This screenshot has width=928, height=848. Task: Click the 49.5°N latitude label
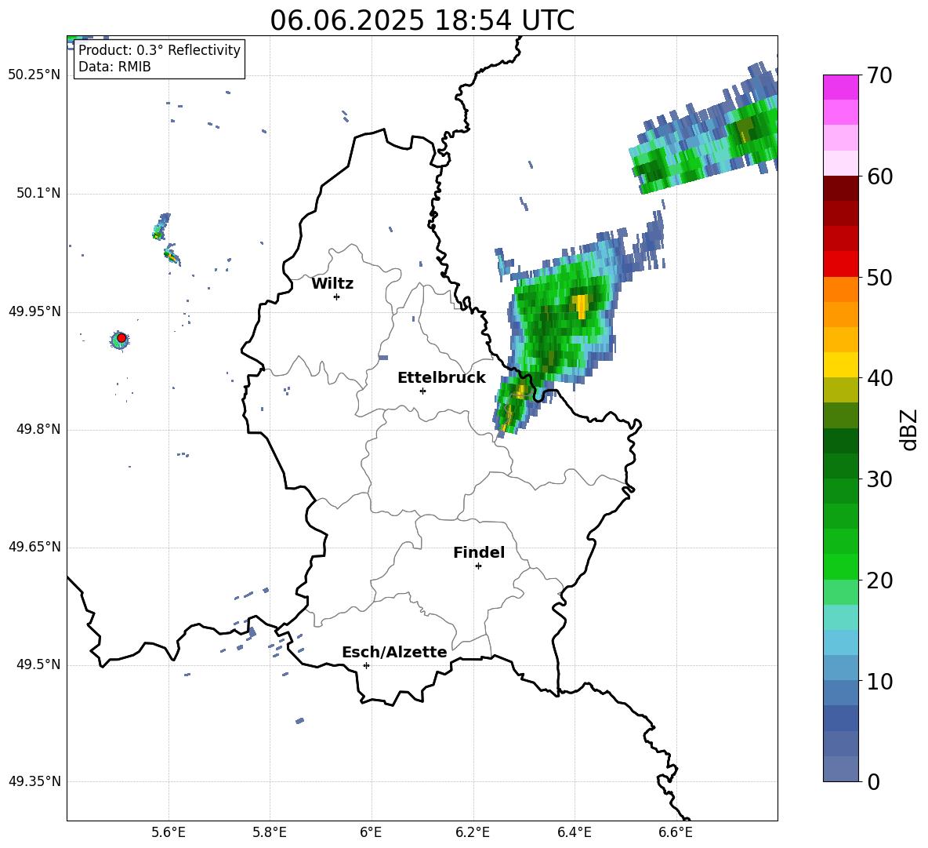[39, 664]
